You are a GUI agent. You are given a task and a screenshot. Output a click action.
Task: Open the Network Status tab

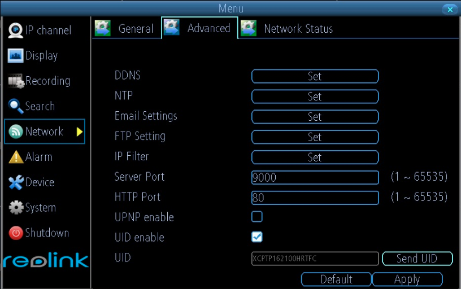click(x=288, y=28)
